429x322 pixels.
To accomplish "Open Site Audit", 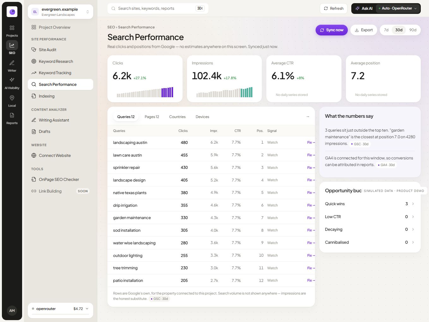I will click(x=60, y=50).
